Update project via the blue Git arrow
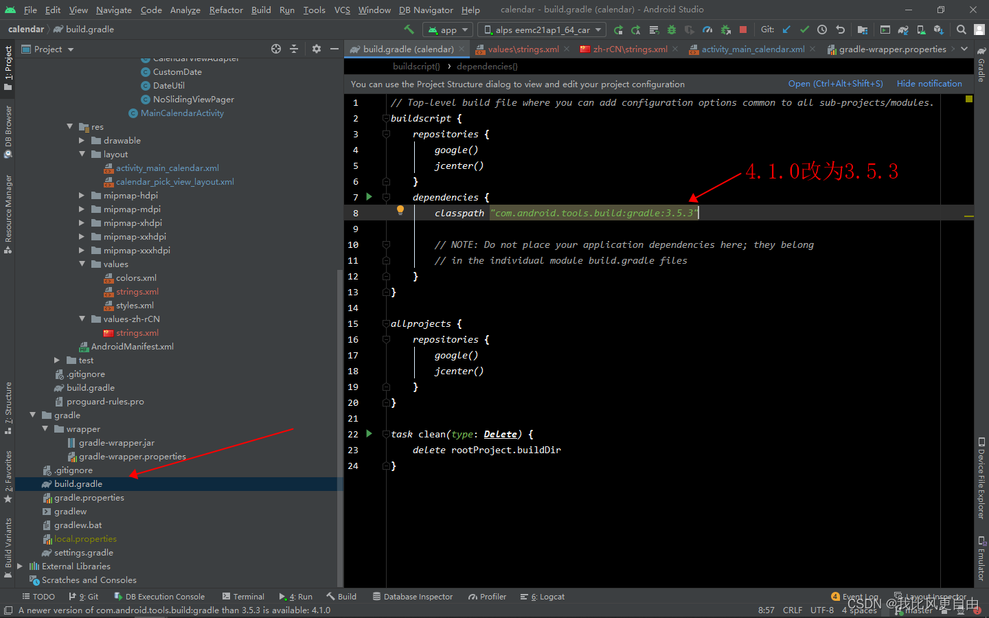Viewport: 989px width, 618px height. click(x=788, y=30)
